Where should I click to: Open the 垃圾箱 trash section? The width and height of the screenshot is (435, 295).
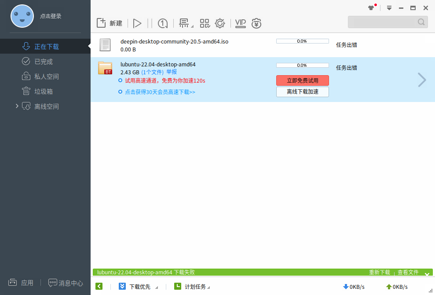pos(43,91)
